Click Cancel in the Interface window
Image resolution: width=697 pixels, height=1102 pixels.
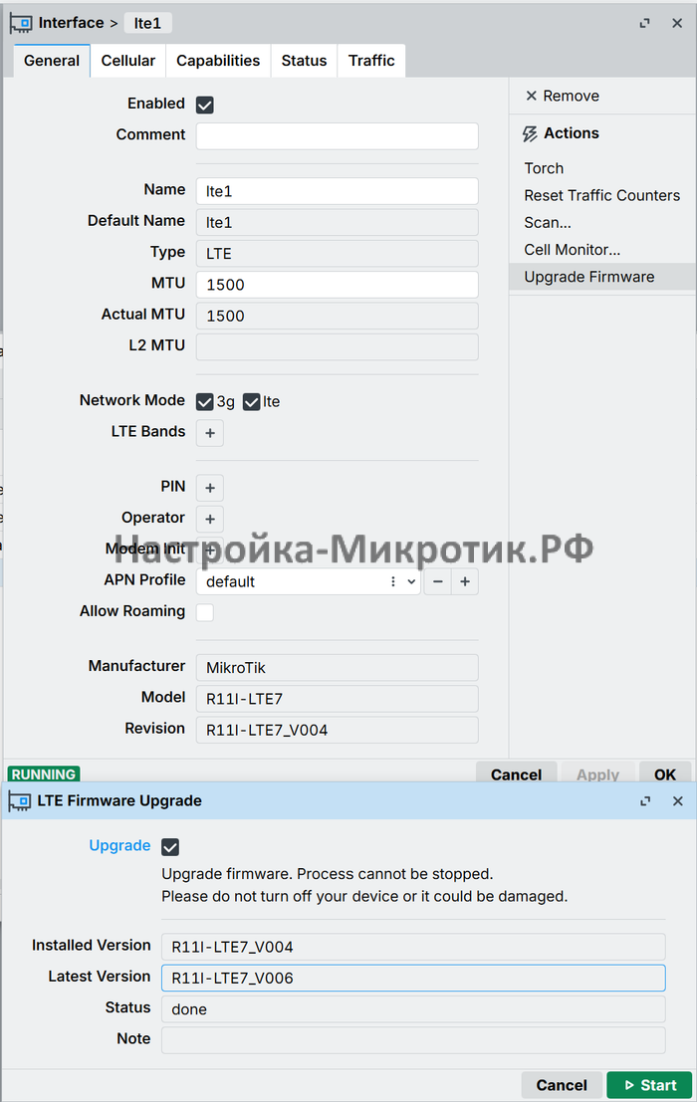pyautogui.click(x=517, y=773)
